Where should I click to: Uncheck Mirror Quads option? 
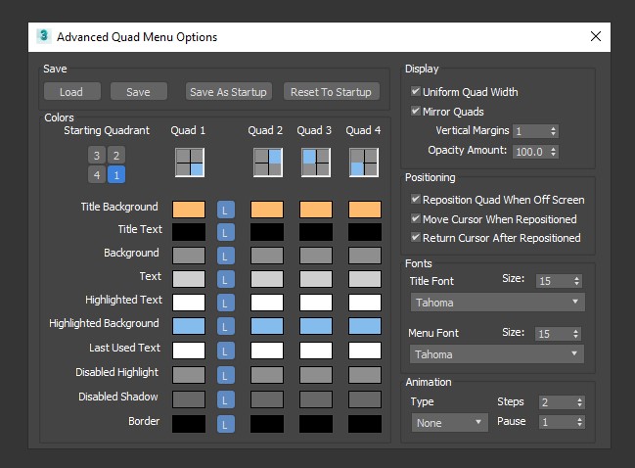pos(416,112)
